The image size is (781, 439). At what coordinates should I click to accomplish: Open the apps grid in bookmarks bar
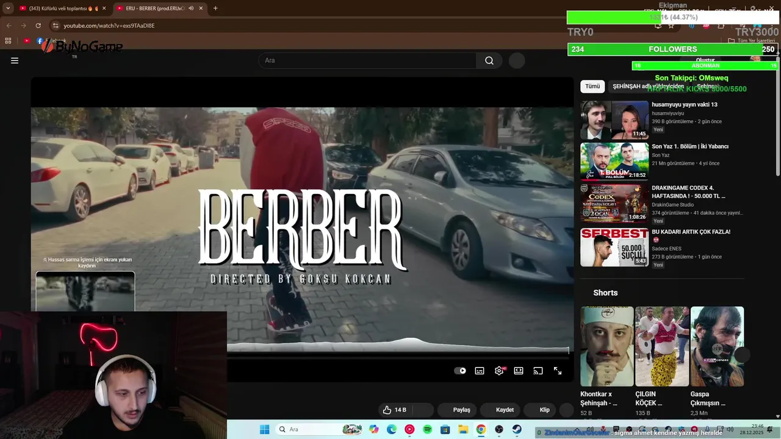[x=8, y=41]
